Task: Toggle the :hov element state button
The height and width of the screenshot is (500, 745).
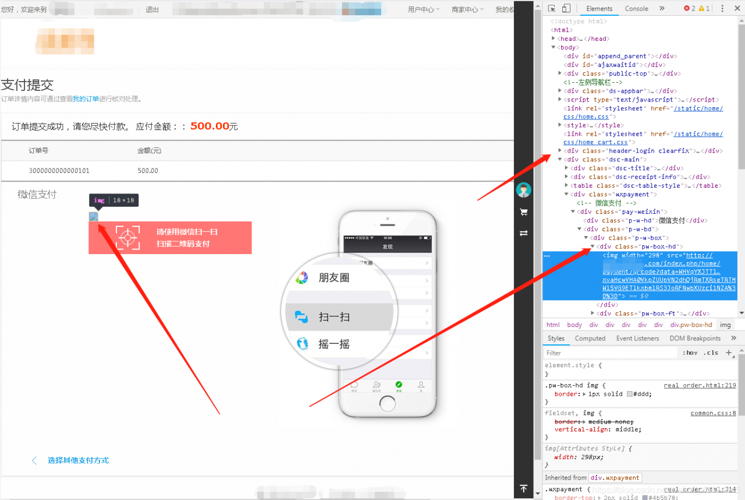Action: coord(690,353)
